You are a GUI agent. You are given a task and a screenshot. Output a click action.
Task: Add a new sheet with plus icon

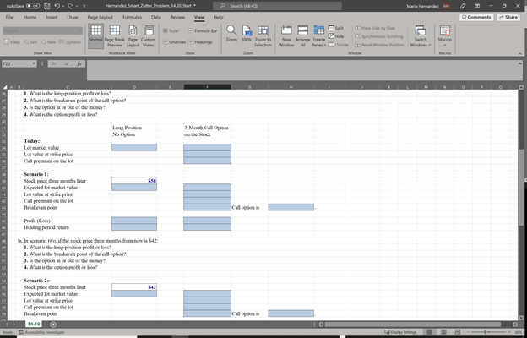tap(52, 324)
